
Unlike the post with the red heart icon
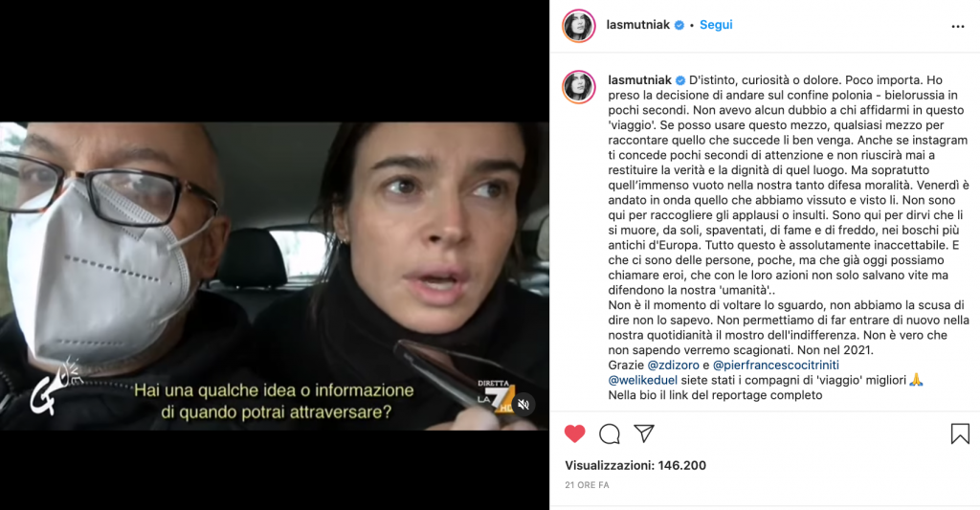tap(575, 433)
